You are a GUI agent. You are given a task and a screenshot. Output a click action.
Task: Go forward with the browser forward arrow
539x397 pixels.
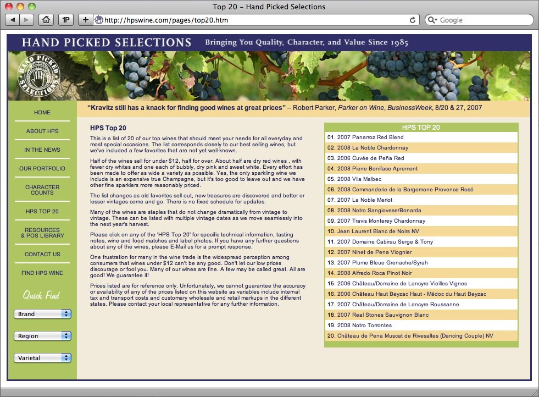pos(26,20)
